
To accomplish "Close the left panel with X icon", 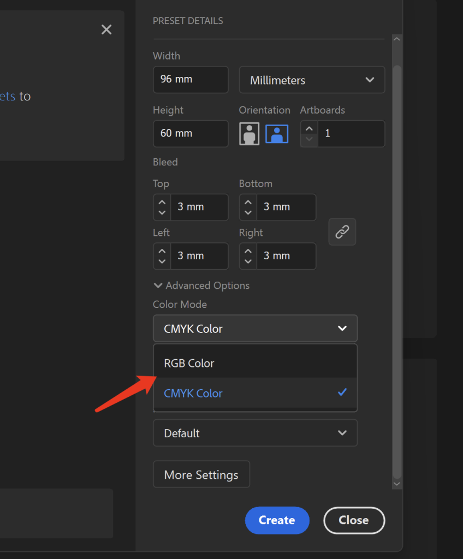I will [x=106, y=29].
